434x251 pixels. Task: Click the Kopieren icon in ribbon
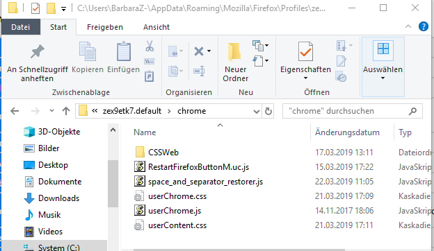click(x=88, y=51)
